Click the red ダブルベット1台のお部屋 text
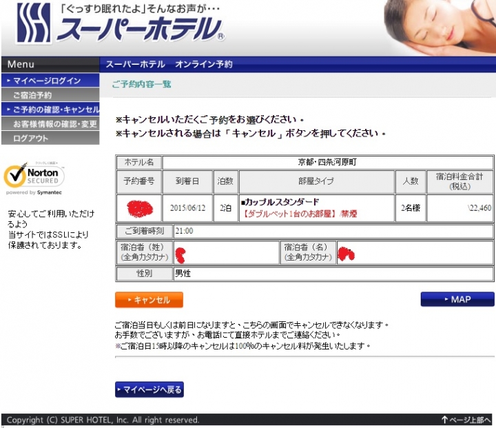The height and width of the screenshot is (428, 496). tap(288, 214)
